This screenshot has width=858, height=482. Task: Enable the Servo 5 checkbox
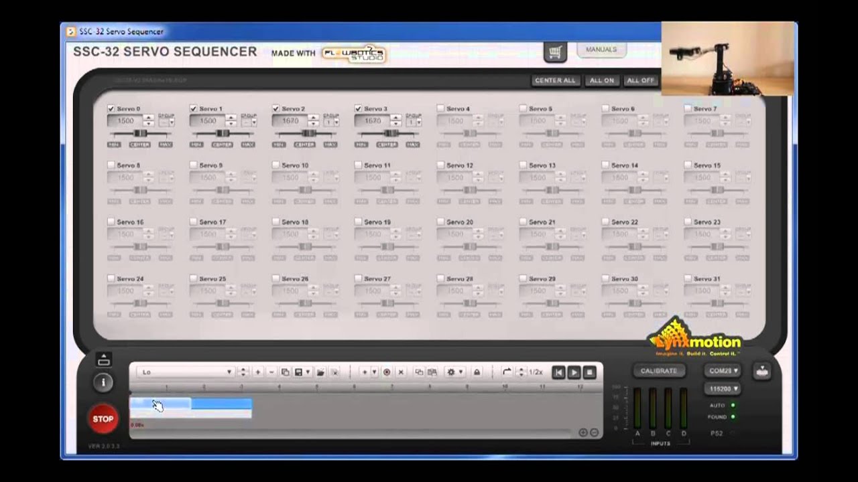point(523,108)
